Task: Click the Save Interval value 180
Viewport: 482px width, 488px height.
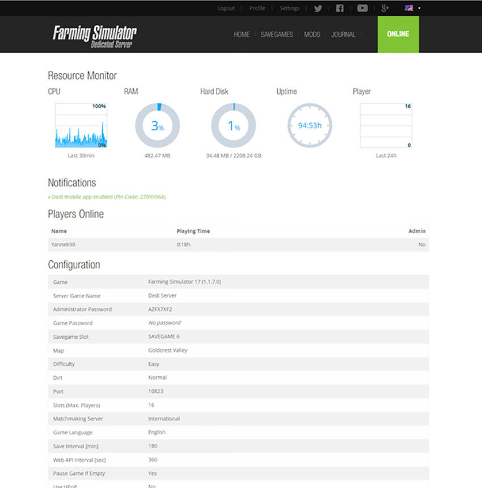Action: (153, 446)
